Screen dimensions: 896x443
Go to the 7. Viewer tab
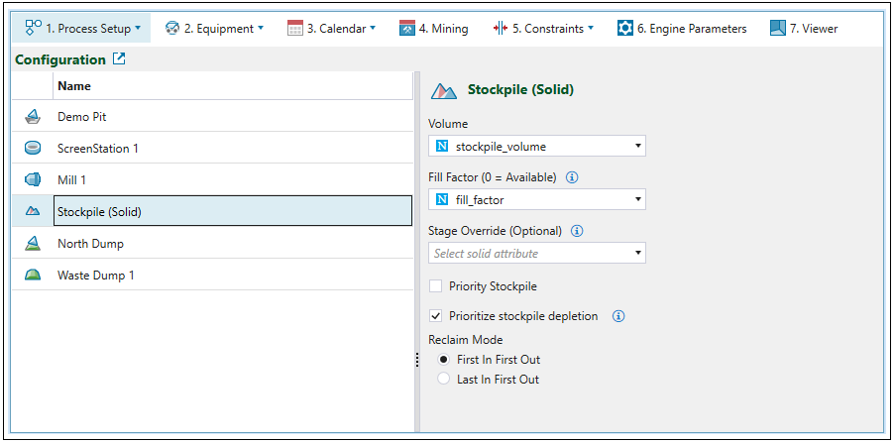[x=804, y=28]
